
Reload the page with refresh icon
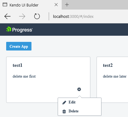tap(37, 16)
